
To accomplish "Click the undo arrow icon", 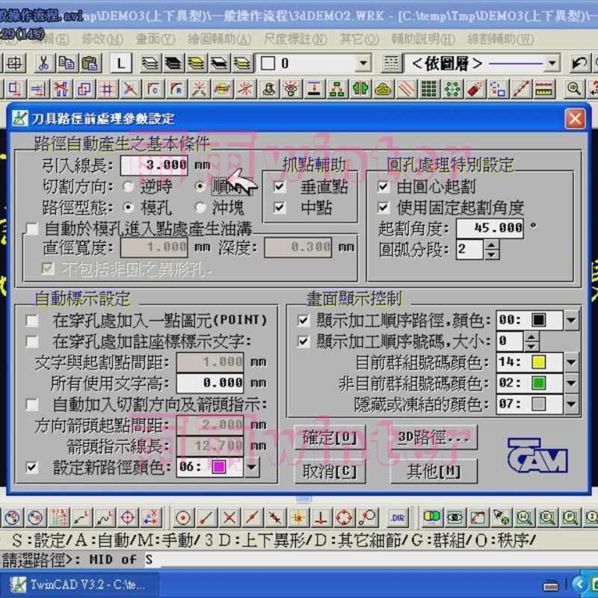I will [x=580, y=64].
